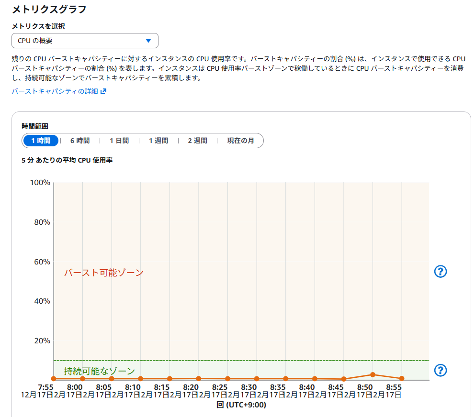Image resolution: width=475 pixels, height=417 pixels.
Task: Open the help icon for 持続可能なゾーン
Action: point(440,370)
